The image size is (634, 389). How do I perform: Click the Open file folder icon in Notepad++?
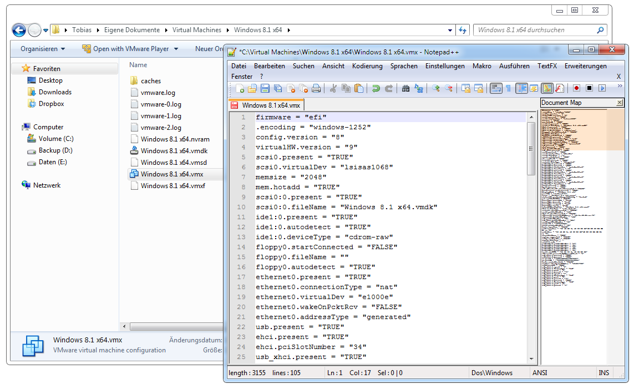252,88
